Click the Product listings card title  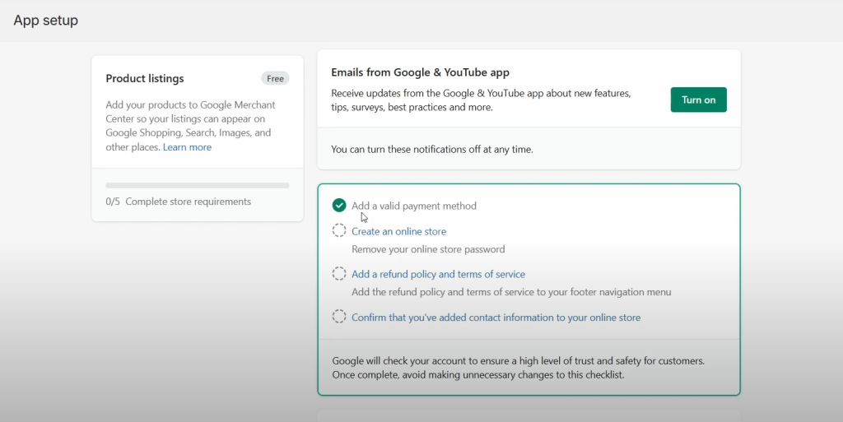[145, 79]
